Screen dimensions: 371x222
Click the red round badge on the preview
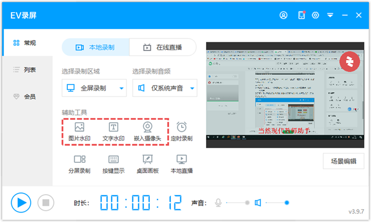(349, 61)
